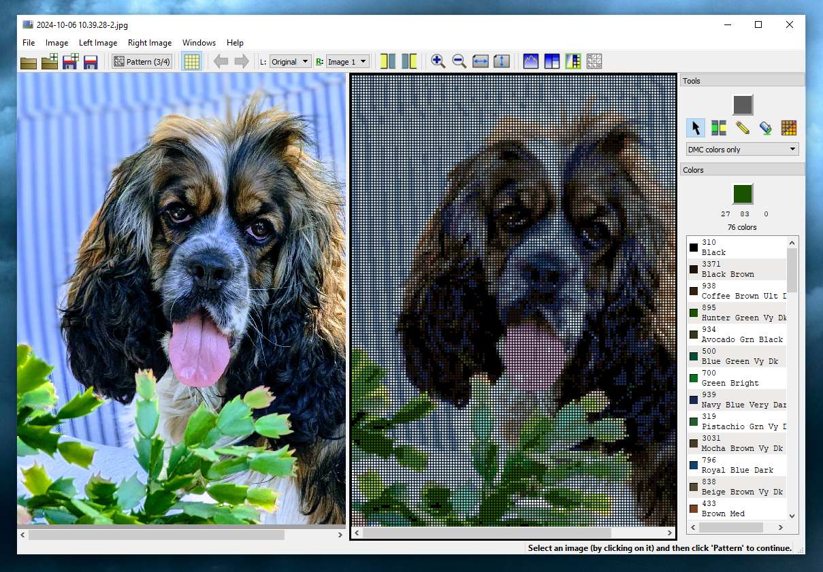Open the Image menu
The width and height of the screenshot is (823, 572).
(x=57, y=43)
